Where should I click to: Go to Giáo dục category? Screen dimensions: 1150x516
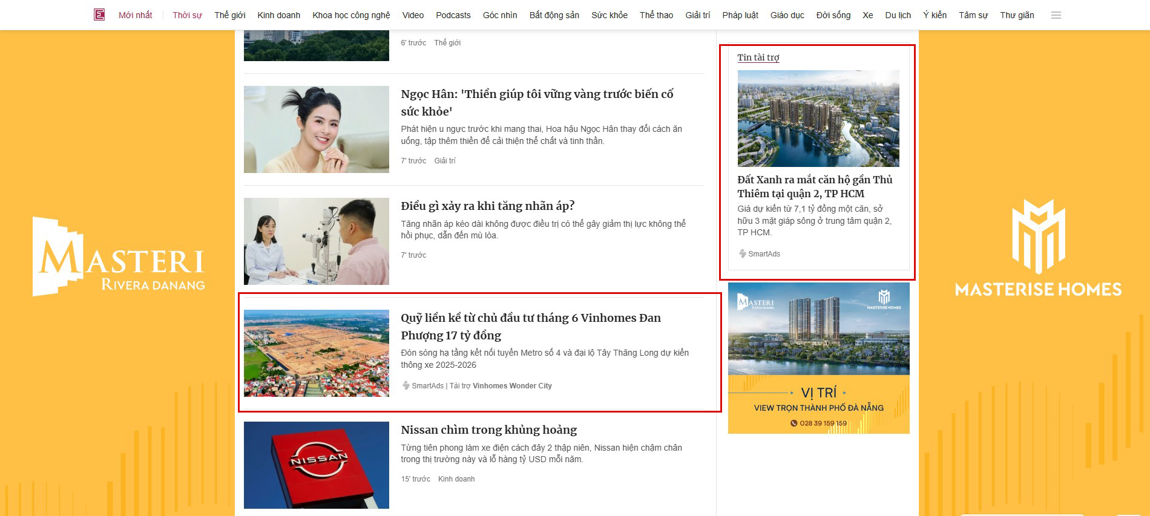pos(787,15)
